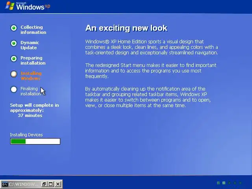Click the paragraph about Windows XP Home Edition
252x189 pixels.
coord(152,47)
